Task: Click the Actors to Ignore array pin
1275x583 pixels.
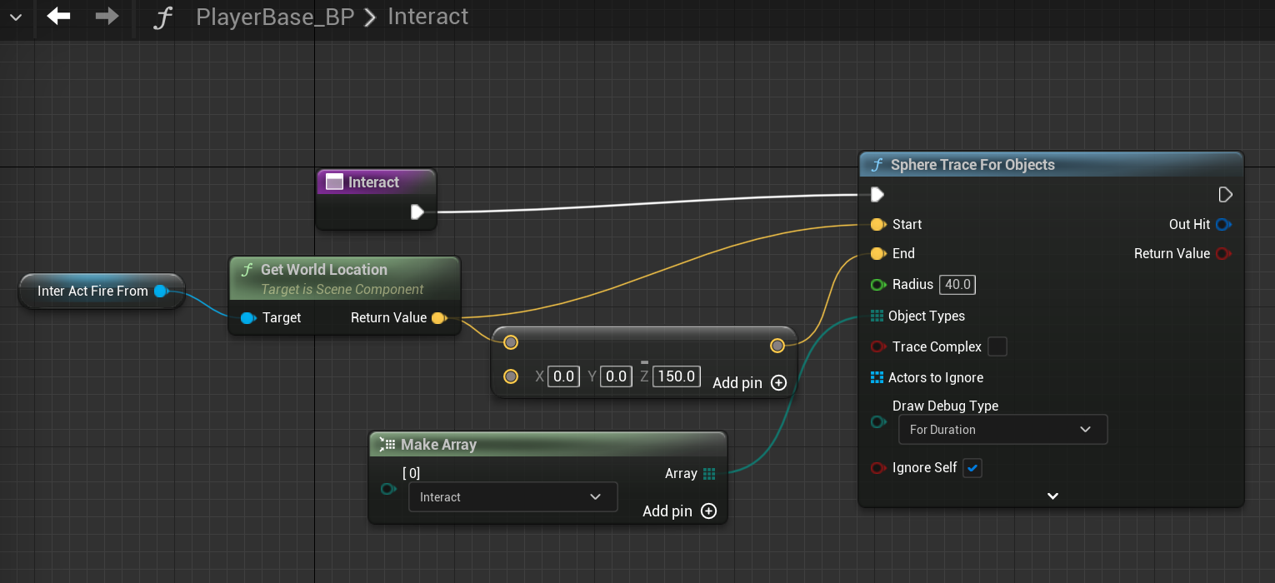Action: pyautogui.click(x=877, y=378)
